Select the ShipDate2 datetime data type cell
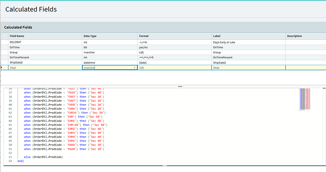This screenshot has height=172, width=326. coord(110,63)
